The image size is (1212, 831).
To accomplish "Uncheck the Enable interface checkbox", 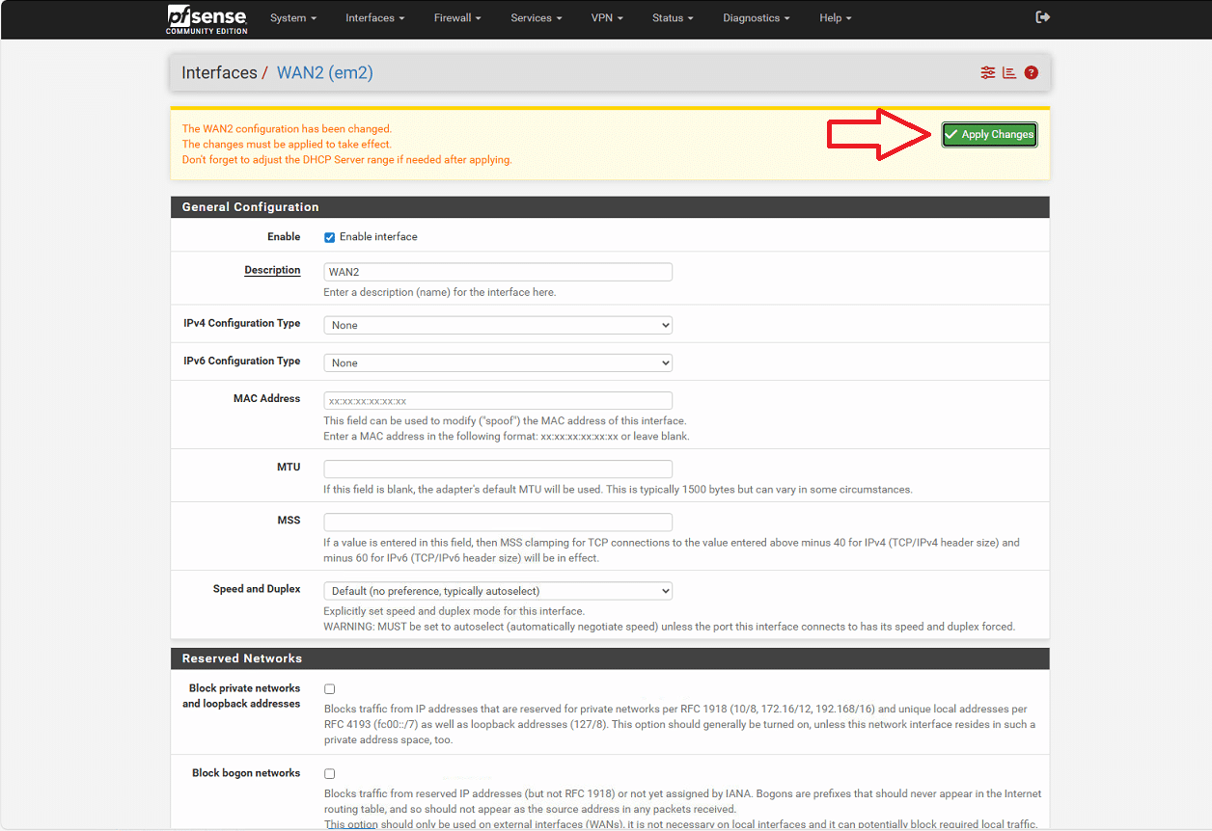I will (x=330, y=237).
